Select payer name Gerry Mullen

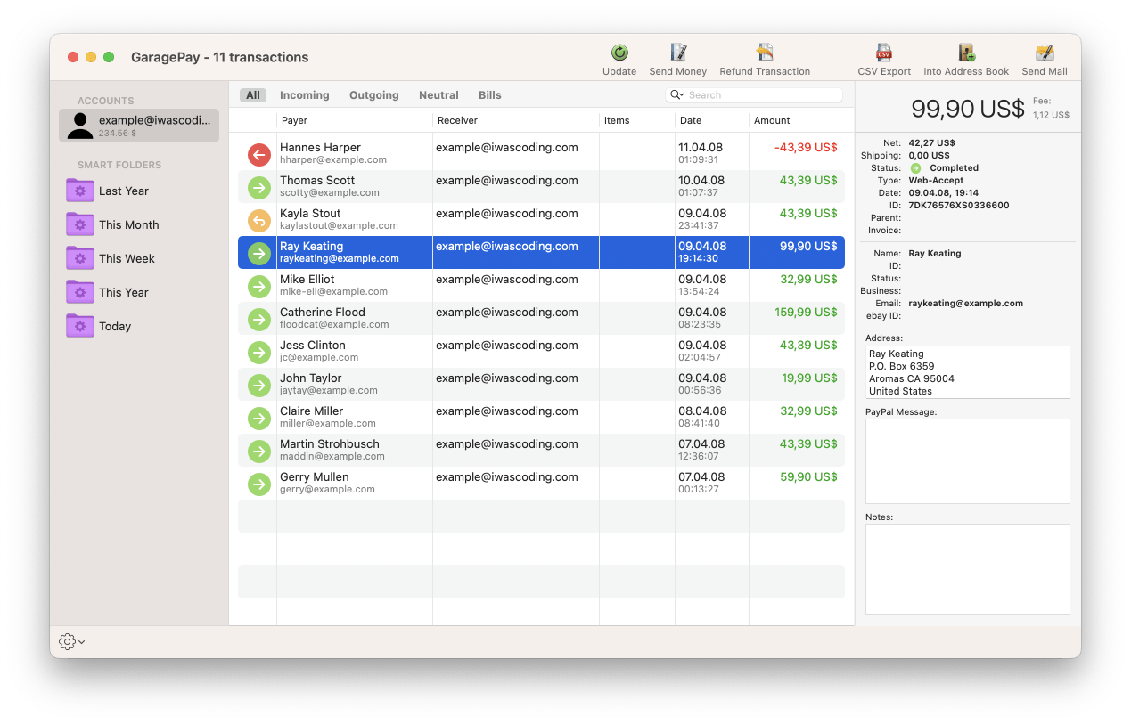coord(315,477)
